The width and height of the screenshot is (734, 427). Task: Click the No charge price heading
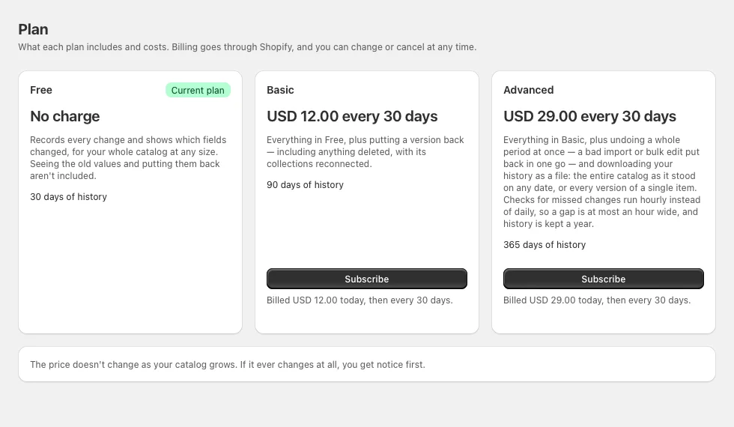point(65,116)
